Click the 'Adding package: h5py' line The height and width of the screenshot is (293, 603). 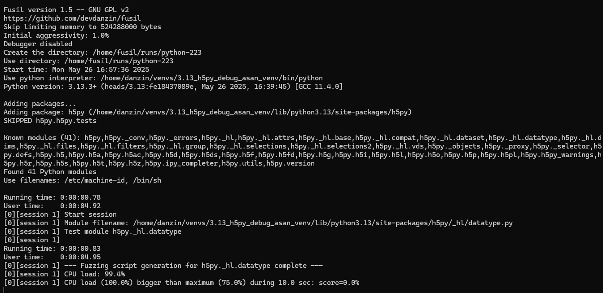click(x=207, y=112)
